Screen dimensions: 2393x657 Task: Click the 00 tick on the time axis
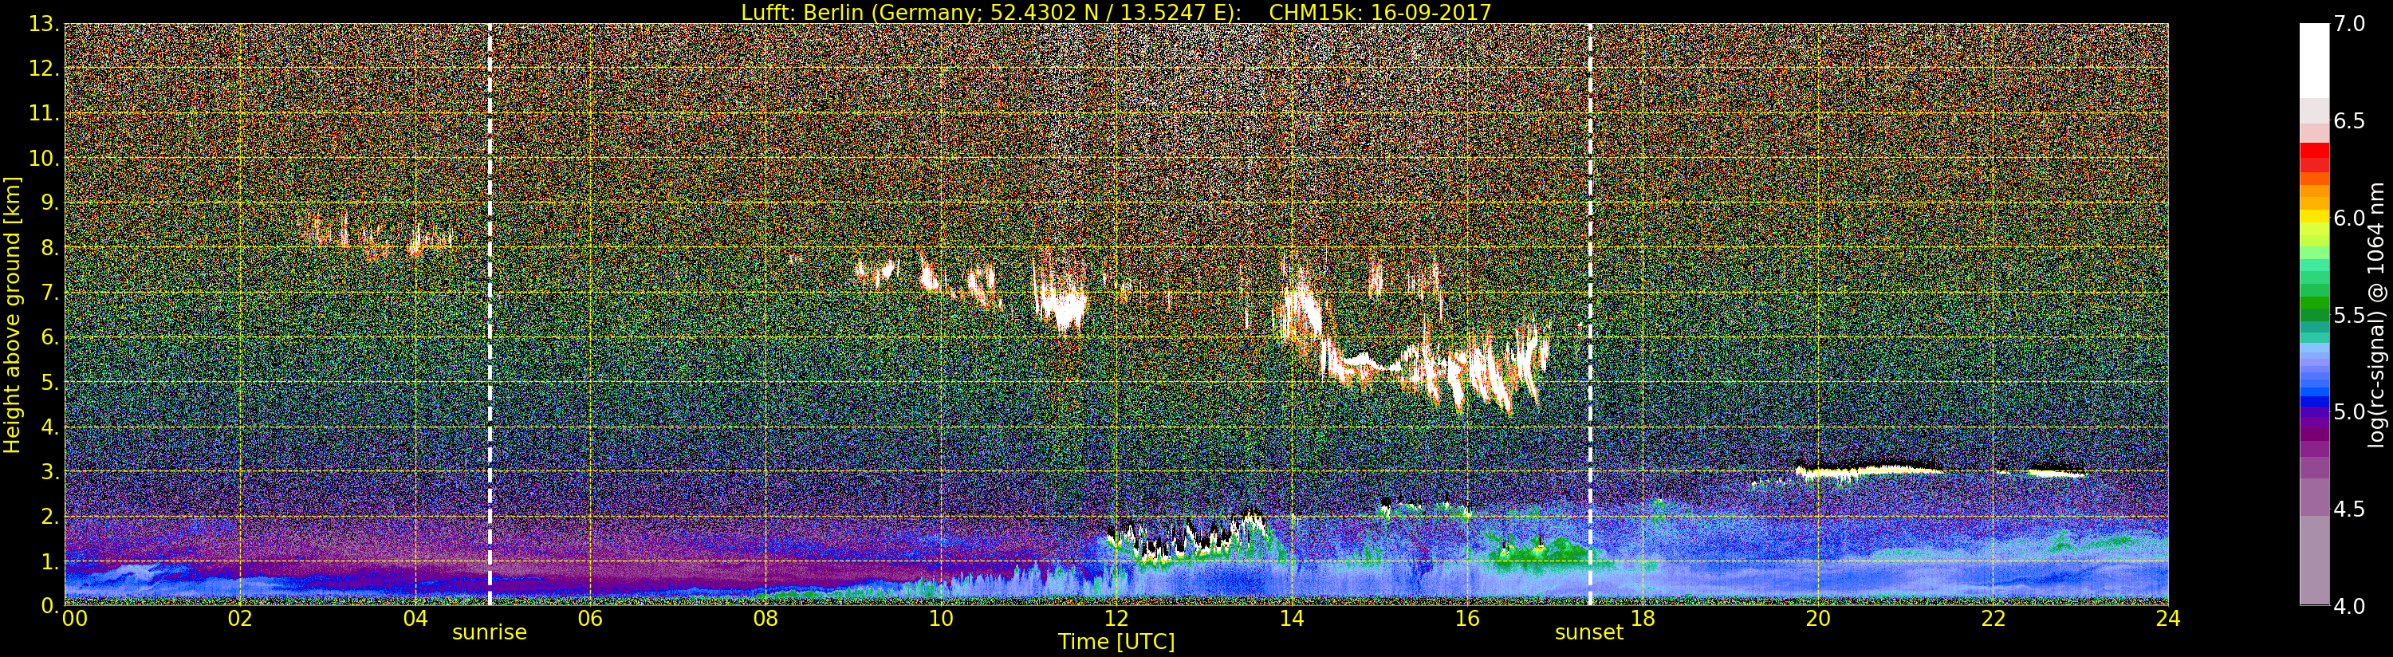pos(73,619)
